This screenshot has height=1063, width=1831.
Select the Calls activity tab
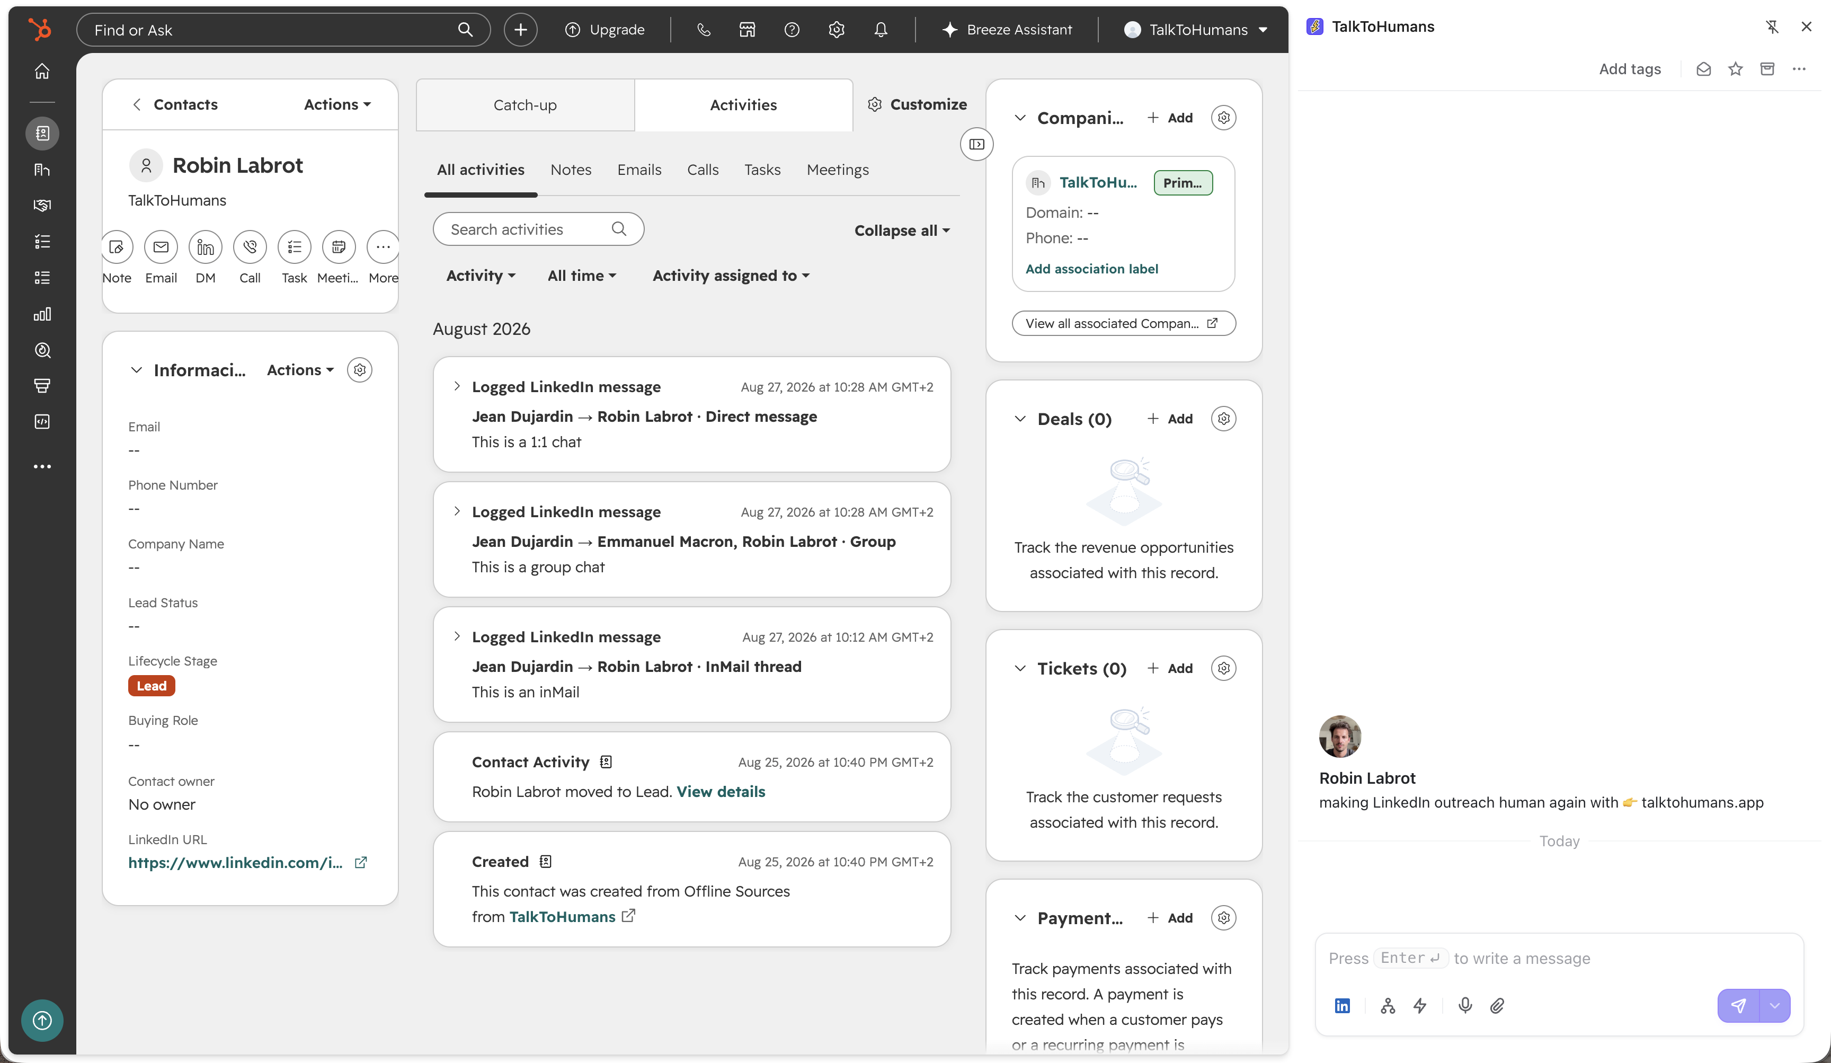703,169
